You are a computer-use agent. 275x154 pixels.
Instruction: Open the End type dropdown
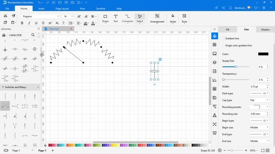pyautogui.click(x=259, y=134)
